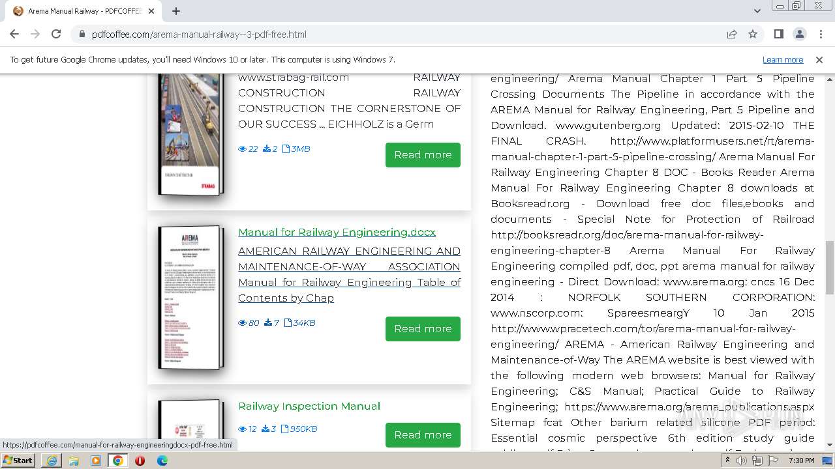Viewport: 835px width, 469px height.
Task: Open the Windows Start menu
Action: click(x=18, y=460)
